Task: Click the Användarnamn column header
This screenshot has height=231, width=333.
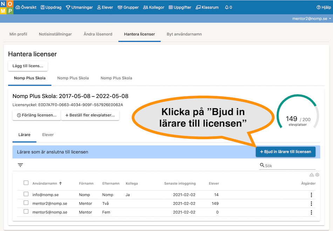Action: [45, 183]
